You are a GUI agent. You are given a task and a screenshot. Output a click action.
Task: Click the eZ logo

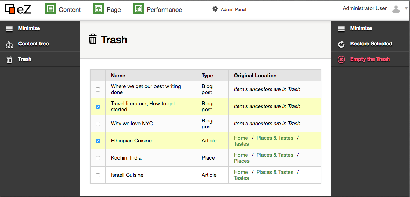tap(18, 9)
